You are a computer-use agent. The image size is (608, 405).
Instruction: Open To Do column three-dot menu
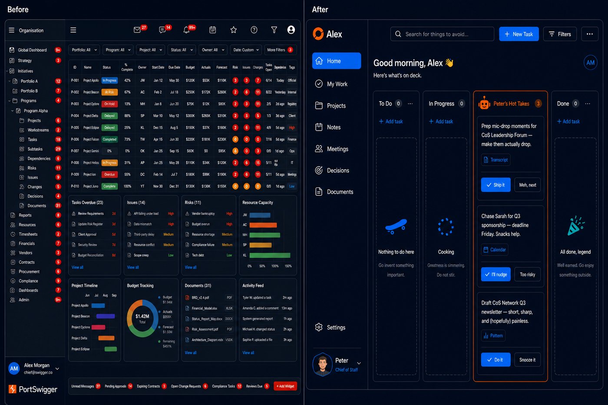(x=410, y=104)
